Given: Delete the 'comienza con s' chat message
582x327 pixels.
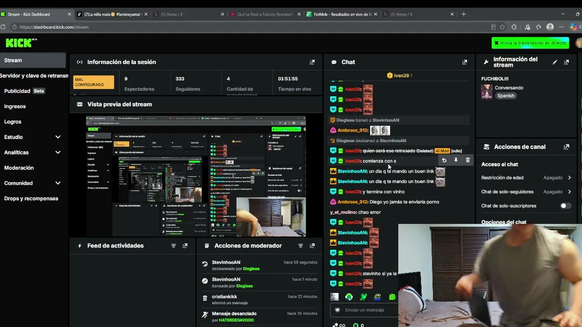Looking at the screenshot, I should (467, 160).
